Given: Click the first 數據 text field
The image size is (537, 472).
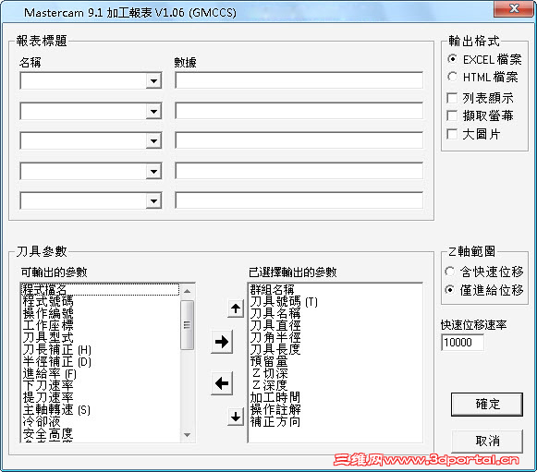Looking at the screenshot, I should pos(299,80).
